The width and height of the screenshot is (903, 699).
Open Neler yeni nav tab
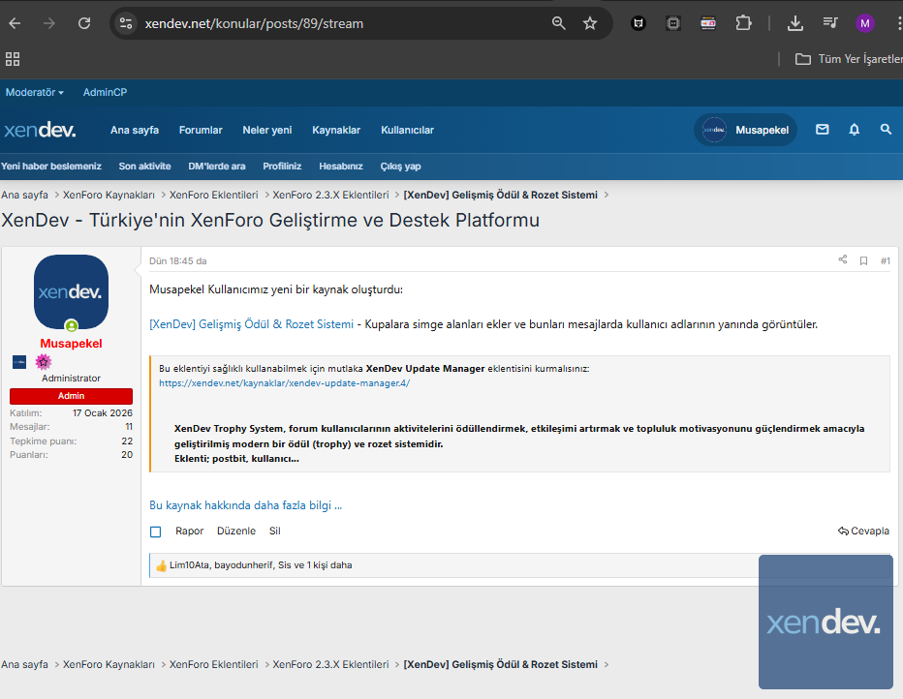(x=267, y=130)
